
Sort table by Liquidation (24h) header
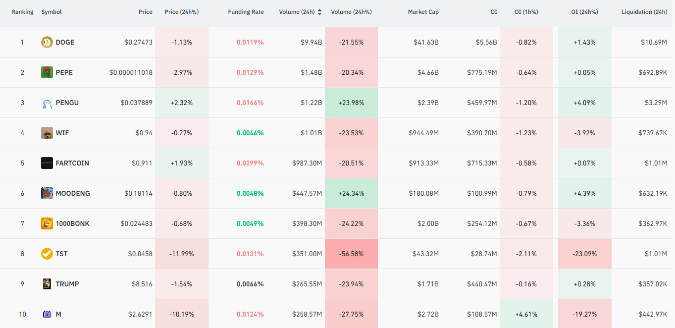click(644, 12)
